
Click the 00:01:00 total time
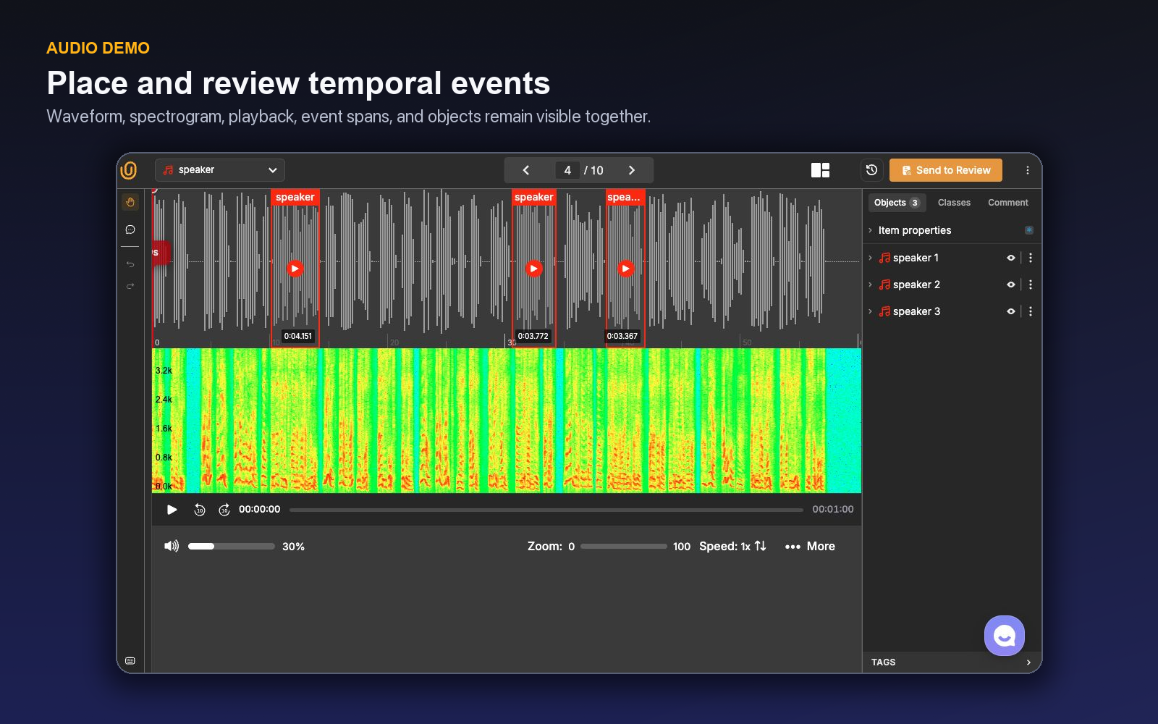point(833,509)
